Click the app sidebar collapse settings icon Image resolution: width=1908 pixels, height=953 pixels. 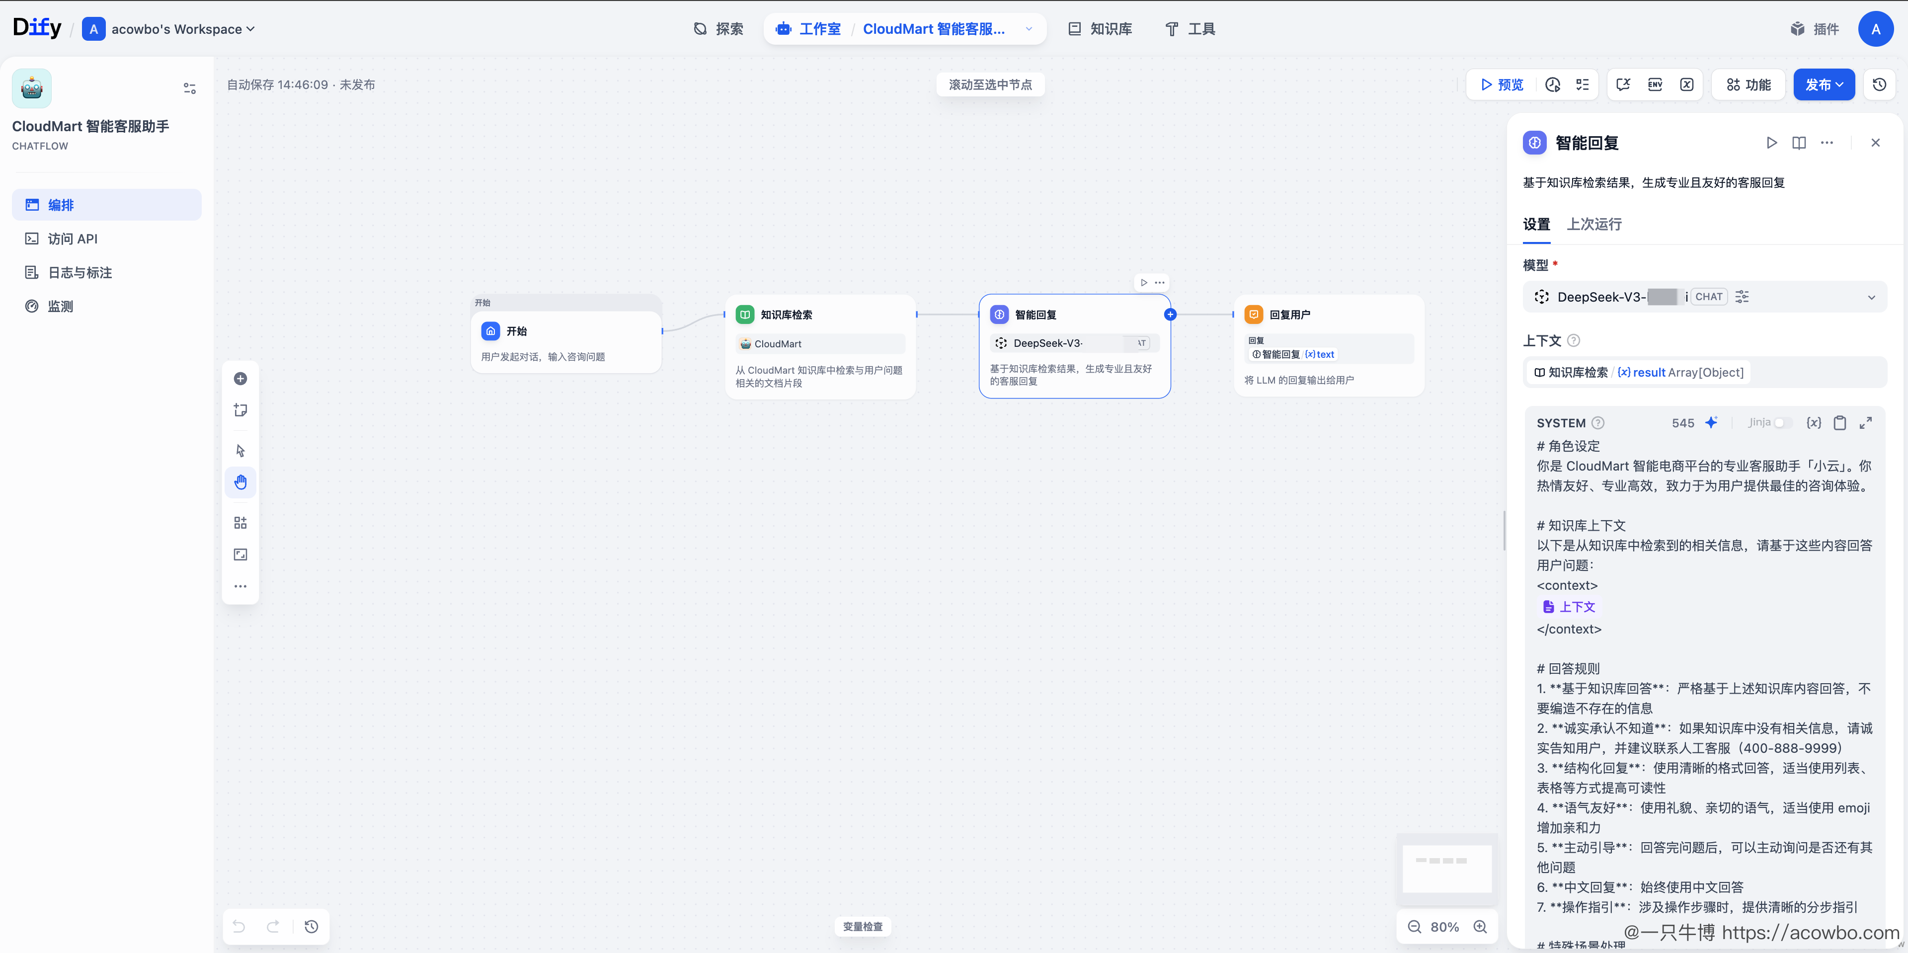point(190,89)
